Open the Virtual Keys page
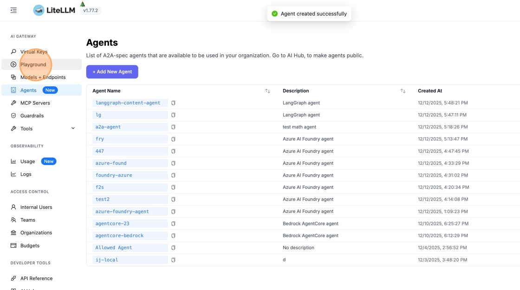The image size is (520, 290). [x=33, y=52]
